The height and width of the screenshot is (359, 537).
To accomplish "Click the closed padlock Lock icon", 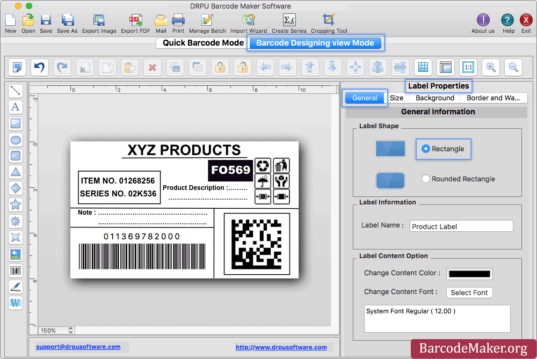I will [220, 67].
